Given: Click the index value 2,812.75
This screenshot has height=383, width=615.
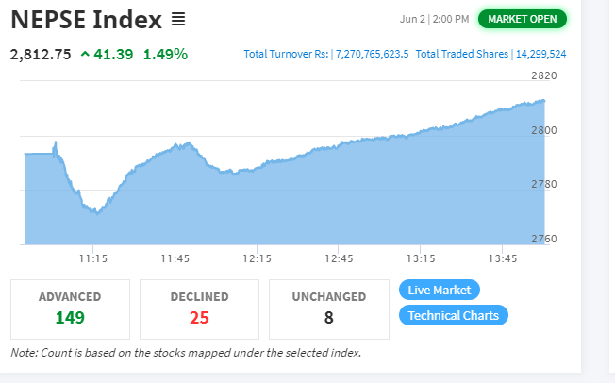Looking at the screenshot, I should [41, 54].
